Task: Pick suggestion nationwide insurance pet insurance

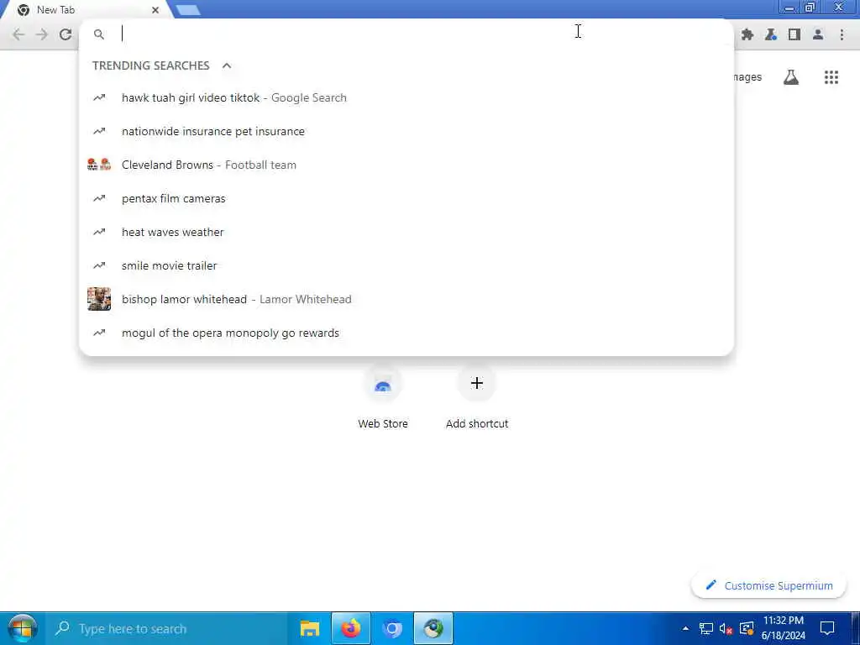Action: pyautogui.click(x=406, y=131)
